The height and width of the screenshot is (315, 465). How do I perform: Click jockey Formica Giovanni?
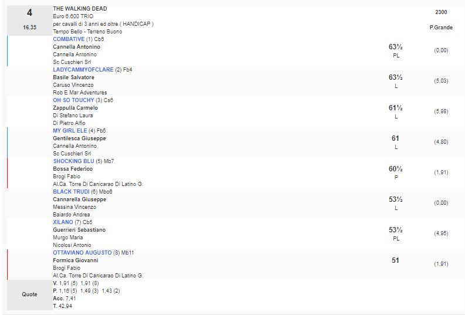[75, 260]
